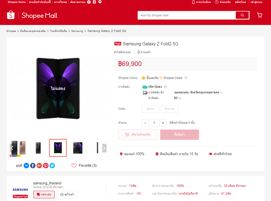Click the Favorite heart icon
271x201 pixels.
74,166
